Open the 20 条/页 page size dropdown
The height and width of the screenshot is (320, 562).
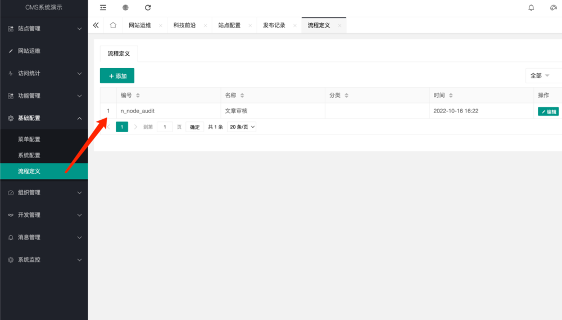coord(242,127)
